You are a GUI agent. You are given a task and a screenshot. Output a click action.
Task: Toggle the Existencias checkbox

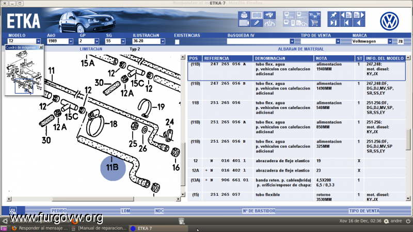tap(177, 42)
